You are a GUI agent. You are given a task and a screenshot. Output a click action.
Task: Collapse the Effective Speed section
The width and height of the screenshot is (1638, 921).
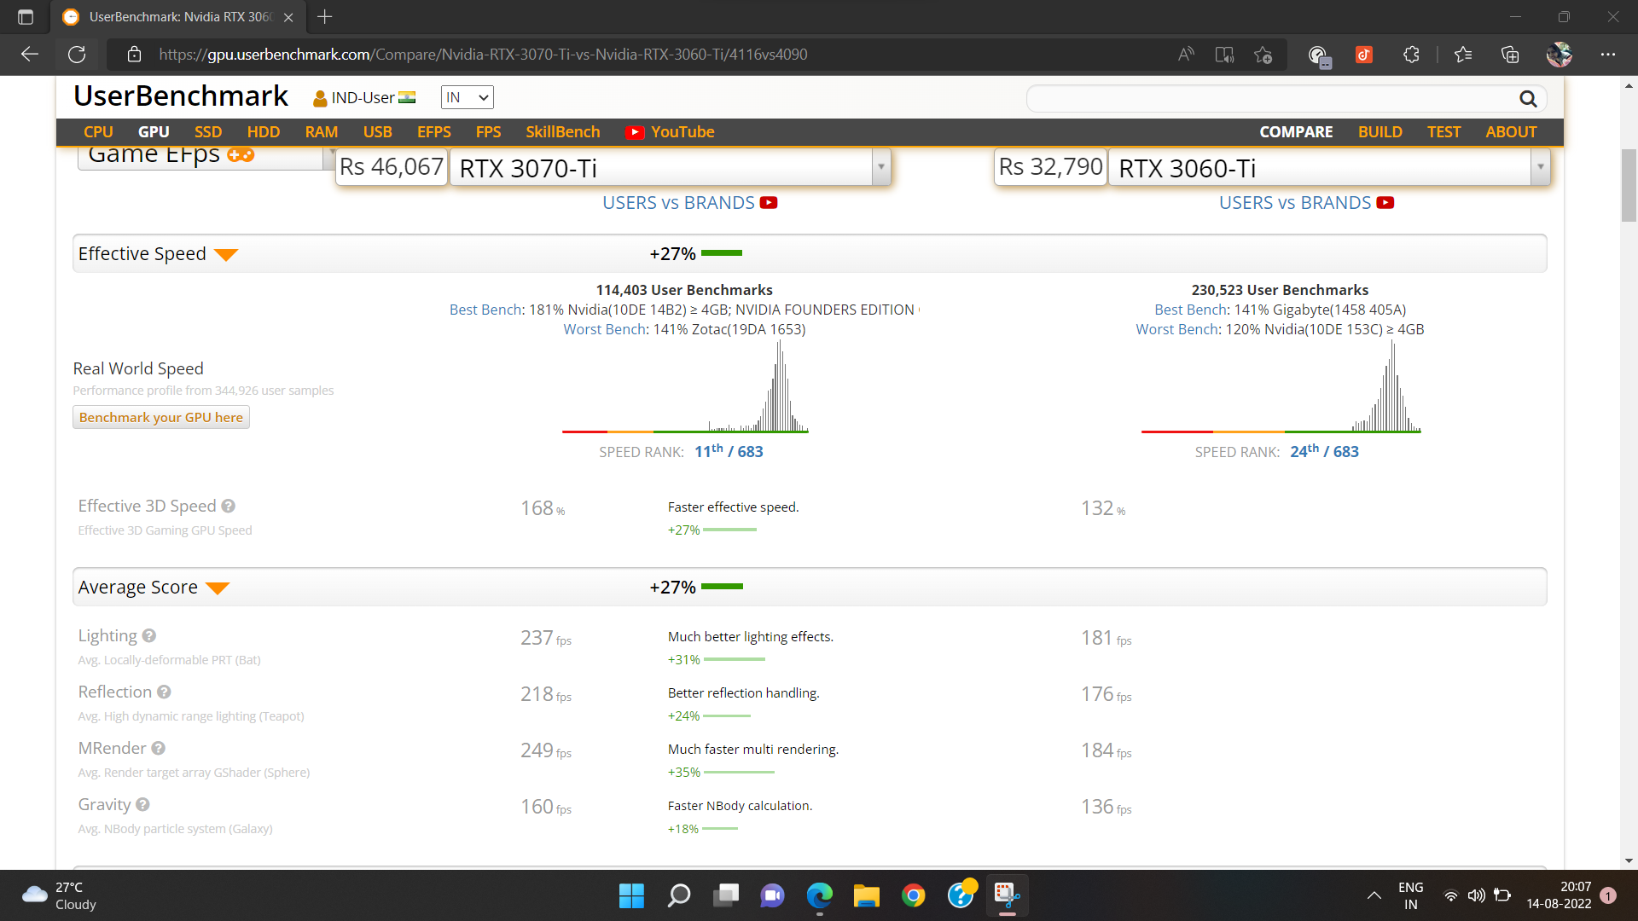coord(226,254)
